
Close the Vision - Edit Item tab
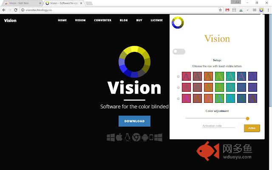pyautogui.click(x=40, y=3)
